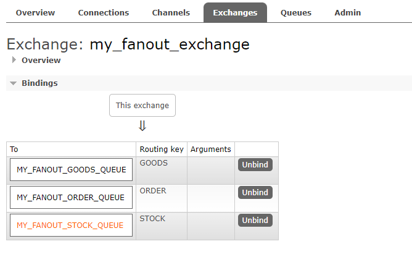Click the Bindings section header text

click(x=39, y=83)
